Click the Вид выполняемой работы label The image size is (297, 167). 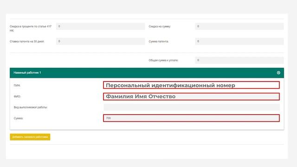(31, 107)
